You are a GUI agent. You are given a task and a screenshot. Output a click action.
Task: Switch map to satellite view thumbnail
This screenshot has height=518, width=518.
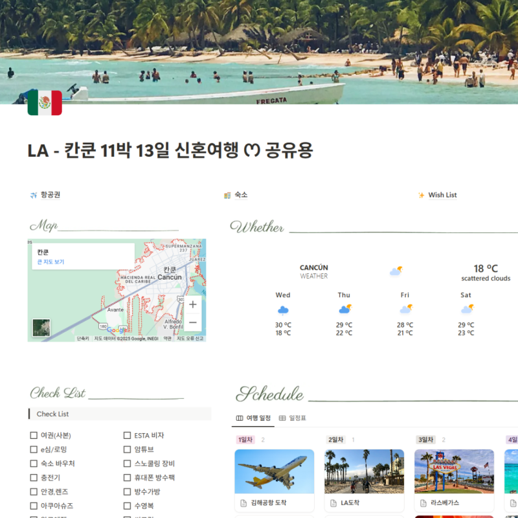[x=41, y=328]
